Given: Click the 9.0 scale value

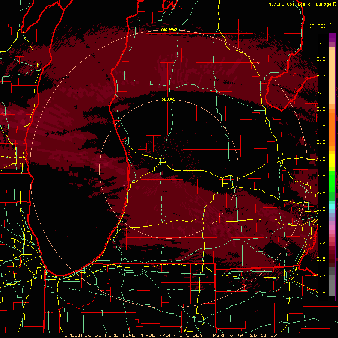Looking at the screenshot, I should coord(321,59).
